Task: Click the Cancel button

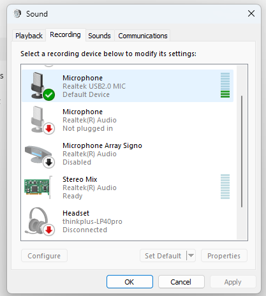Action: [x=181, y=282]
